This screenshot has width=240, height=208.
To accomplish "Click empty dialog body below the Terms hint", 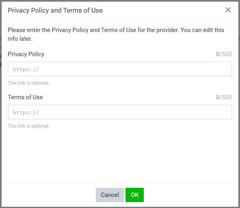I will point(120,156).
